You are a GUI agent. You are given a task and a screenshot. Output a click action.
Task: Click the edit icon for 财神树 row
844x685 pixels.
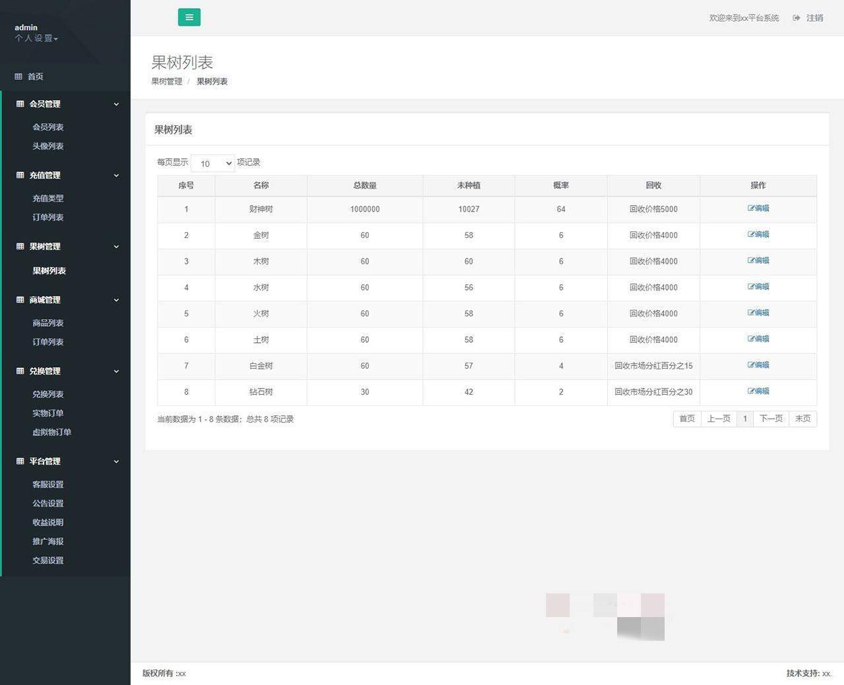(x=751, y=208)
